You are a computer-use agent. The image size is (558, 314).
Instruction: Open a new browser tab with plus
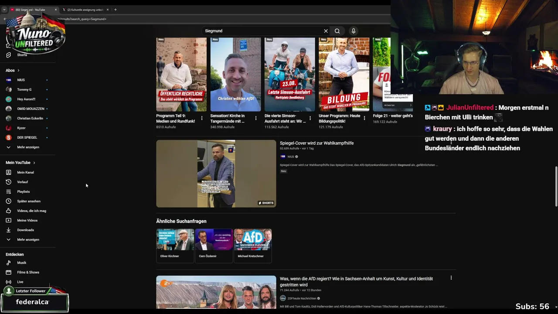tap(116, 10)
